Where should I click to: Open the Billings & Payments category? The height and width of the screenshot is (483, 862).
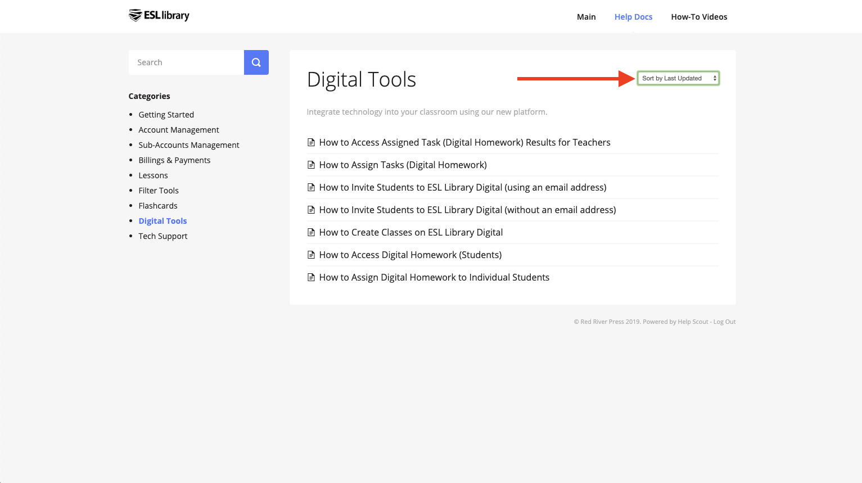[x=174, y=160]
